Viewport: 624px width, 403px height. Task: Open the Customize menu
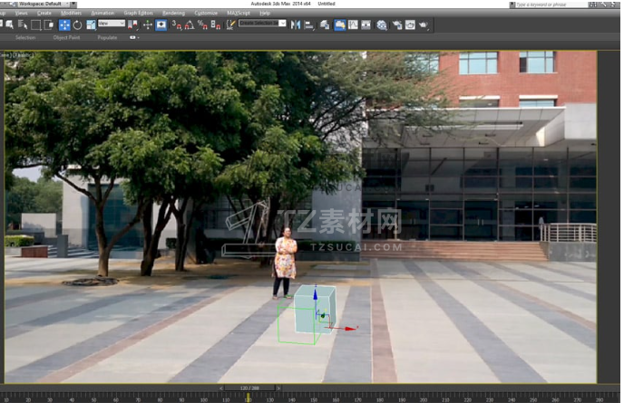click(206, 13)
